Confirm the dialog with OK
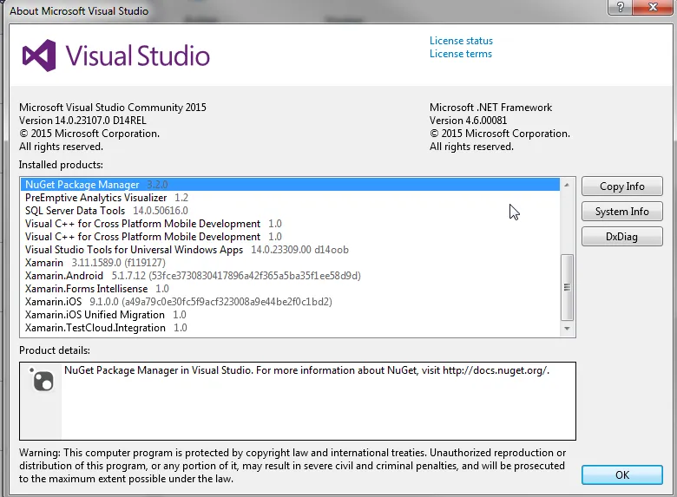 coord(621,474)
